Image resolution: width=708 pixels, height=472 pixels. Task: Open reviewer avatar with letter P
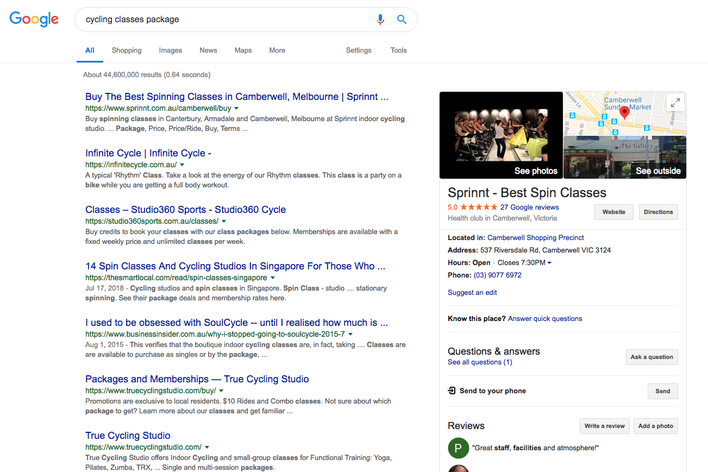coord(458,448)
